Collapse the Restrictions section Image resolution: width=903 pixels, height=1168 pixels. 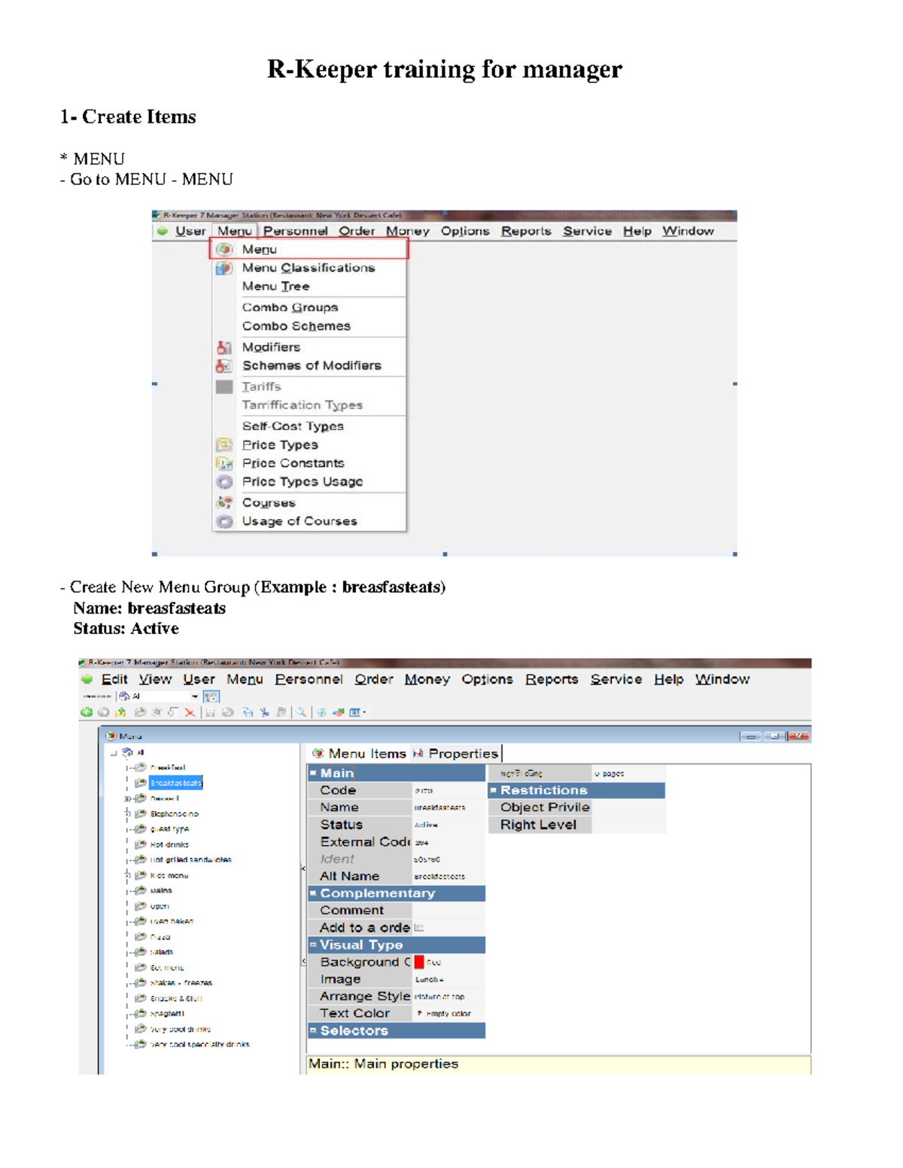(494, 790)
